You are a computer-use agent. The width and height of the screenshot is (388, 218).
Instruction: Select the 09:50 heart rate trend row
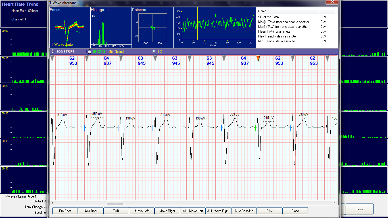24,180
